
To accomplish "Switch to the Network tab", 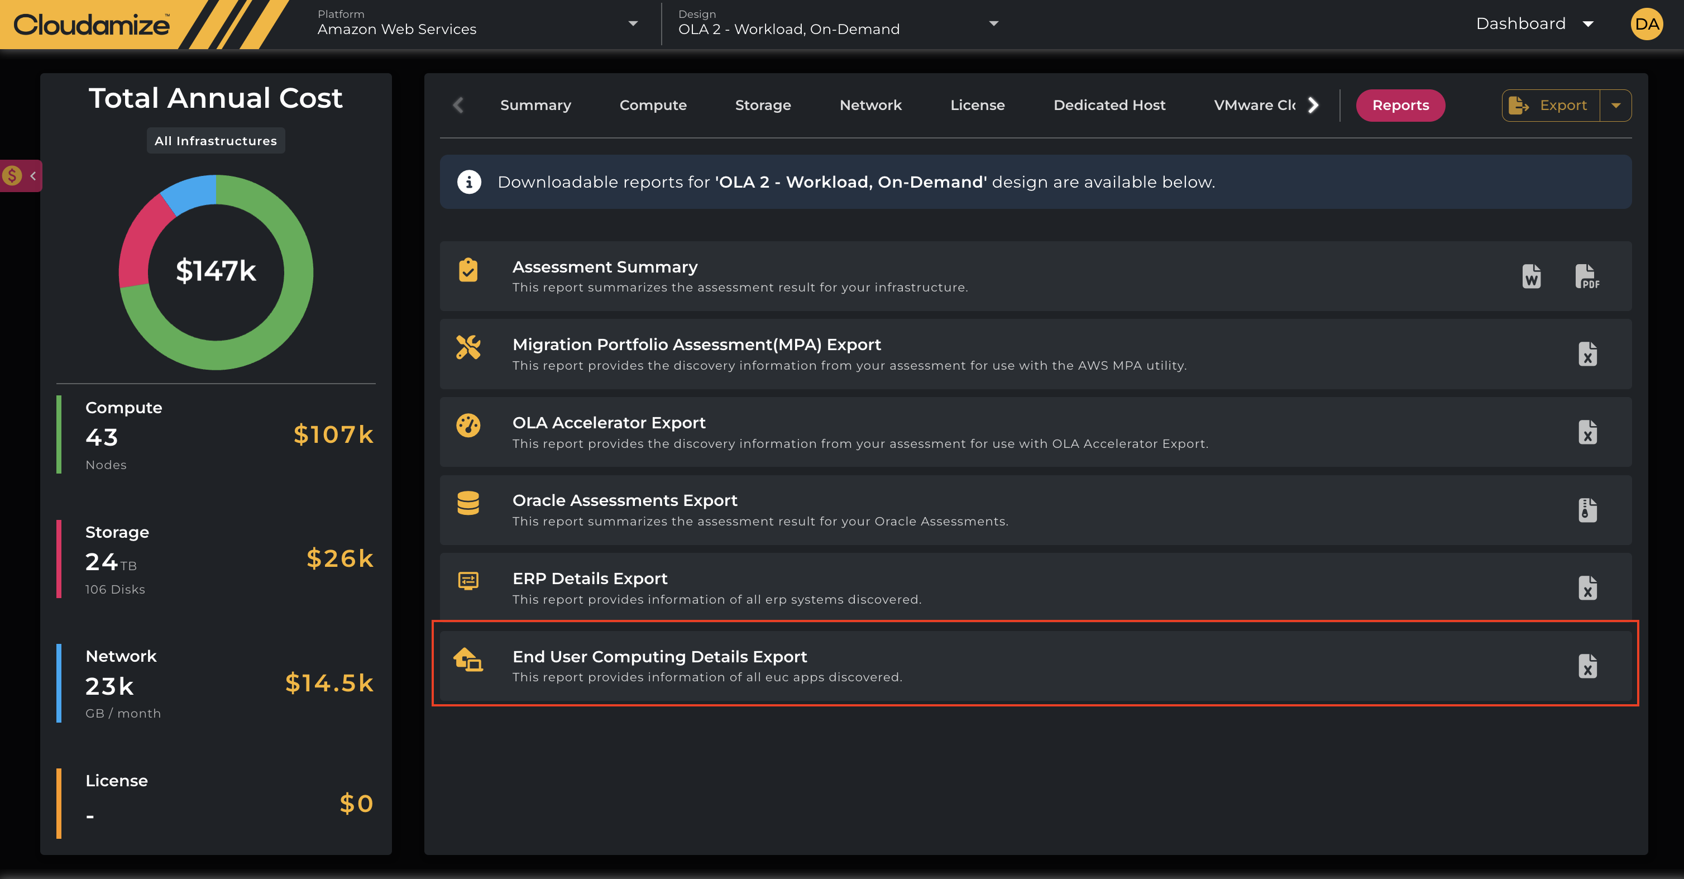I will [870, 106].
